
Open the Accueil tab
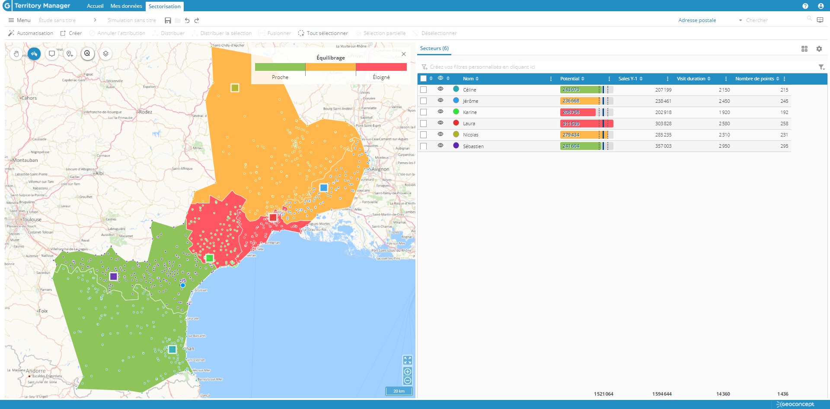point(95,6)
